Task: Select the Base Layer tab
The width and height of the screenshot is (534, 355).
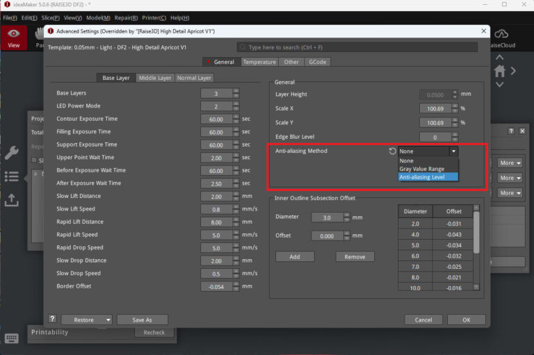Action: 116,78
